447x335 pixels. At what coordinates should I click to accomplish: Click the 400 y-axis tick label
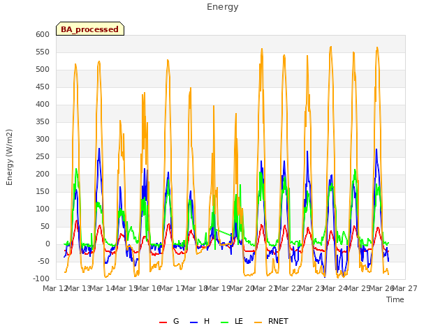43,104
